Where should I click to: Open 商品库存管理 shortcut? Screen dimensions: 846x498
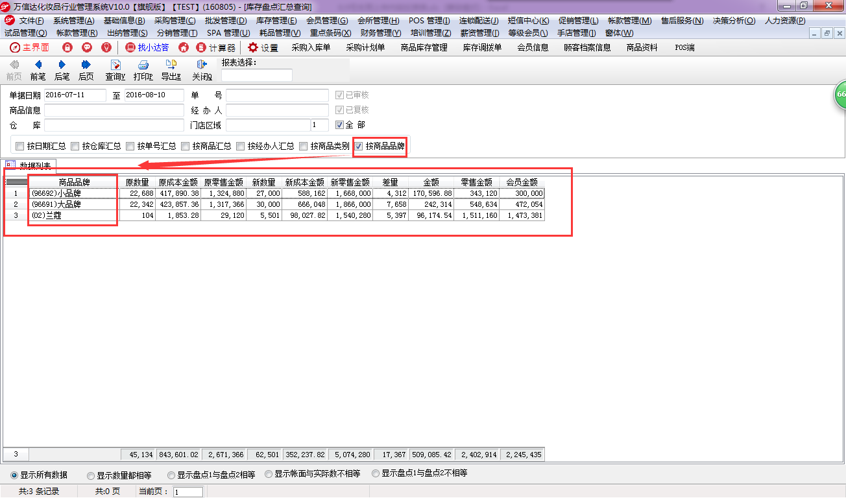click(x=424, y=47)
